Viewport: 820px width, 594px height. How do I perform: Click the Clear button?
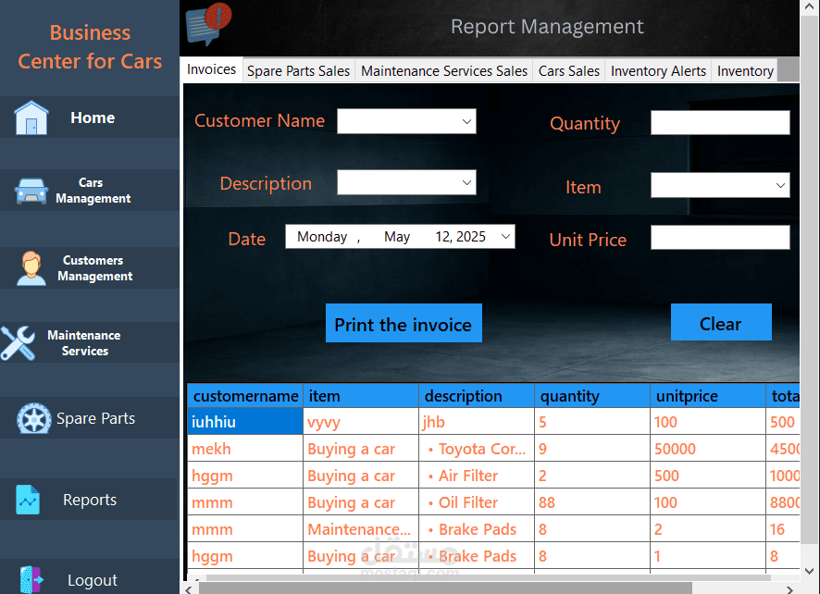pyautogui.click(x=721, y=323)
